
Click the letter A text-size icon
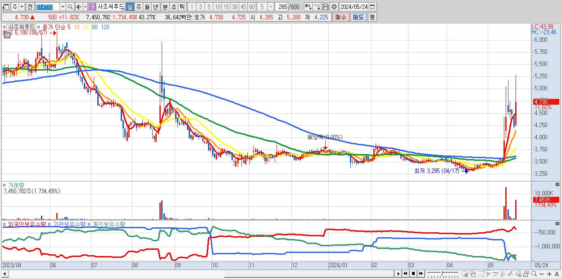click(557, 274)
